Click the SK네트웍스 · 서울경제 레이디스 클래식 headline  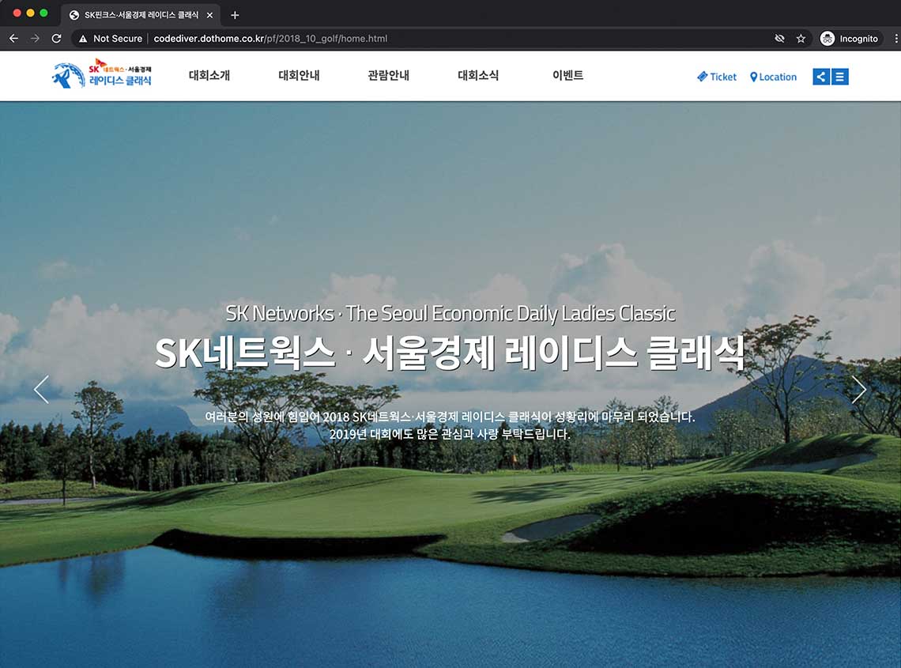point(450,353)
